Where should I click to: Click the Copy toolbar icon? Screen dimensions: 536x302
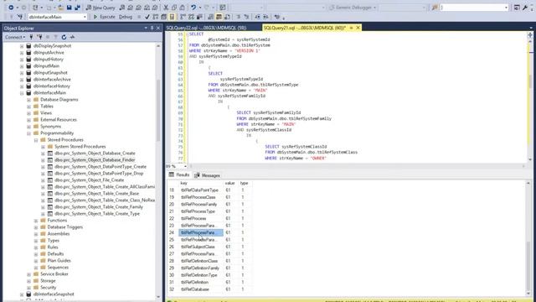pos(174,8)
